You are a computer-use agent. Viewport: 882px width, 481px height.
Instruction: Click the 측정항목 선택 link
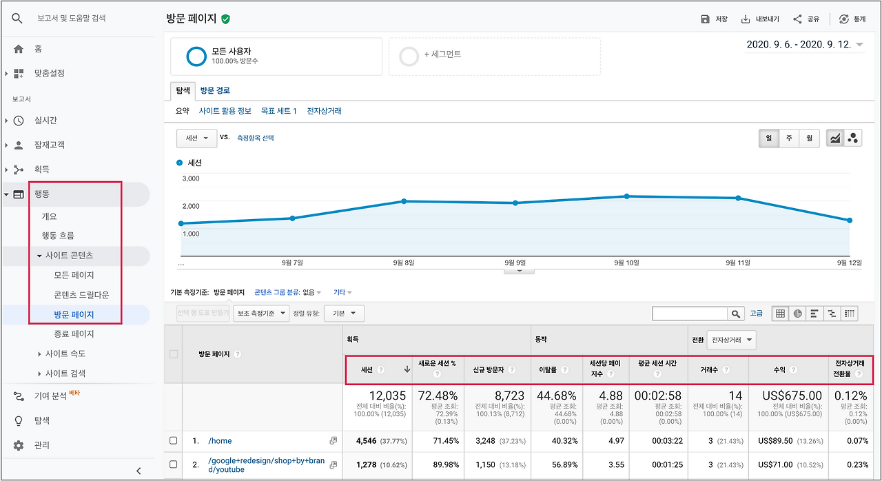click(x=255, y=138)
